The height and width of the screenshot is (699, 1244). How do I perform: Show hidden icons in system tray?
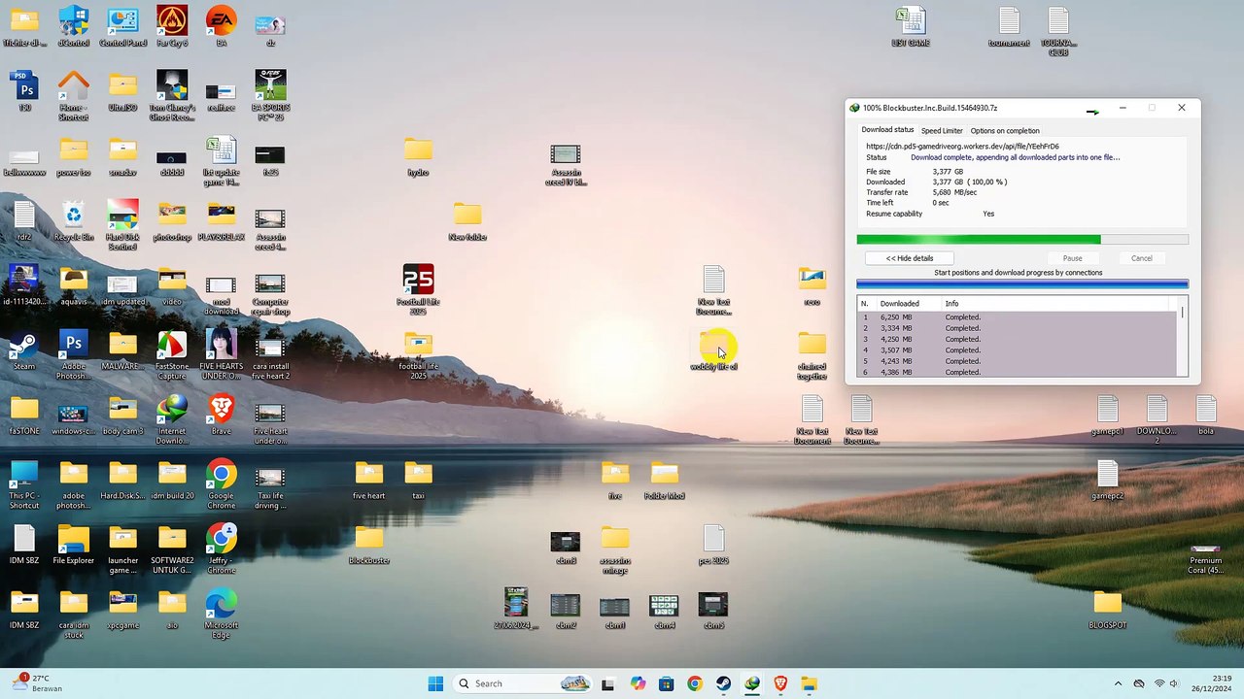point(1118,683)
